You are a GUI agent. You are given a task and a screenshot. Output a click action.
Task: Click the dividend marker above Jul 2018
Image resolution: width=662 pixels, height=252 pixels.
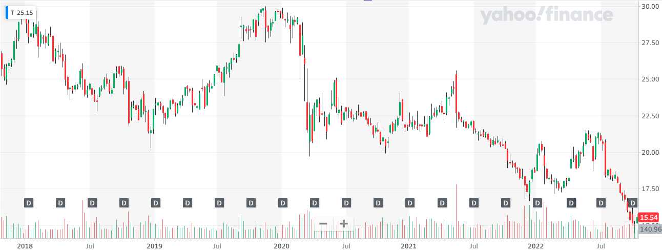(x=92, y=203)
